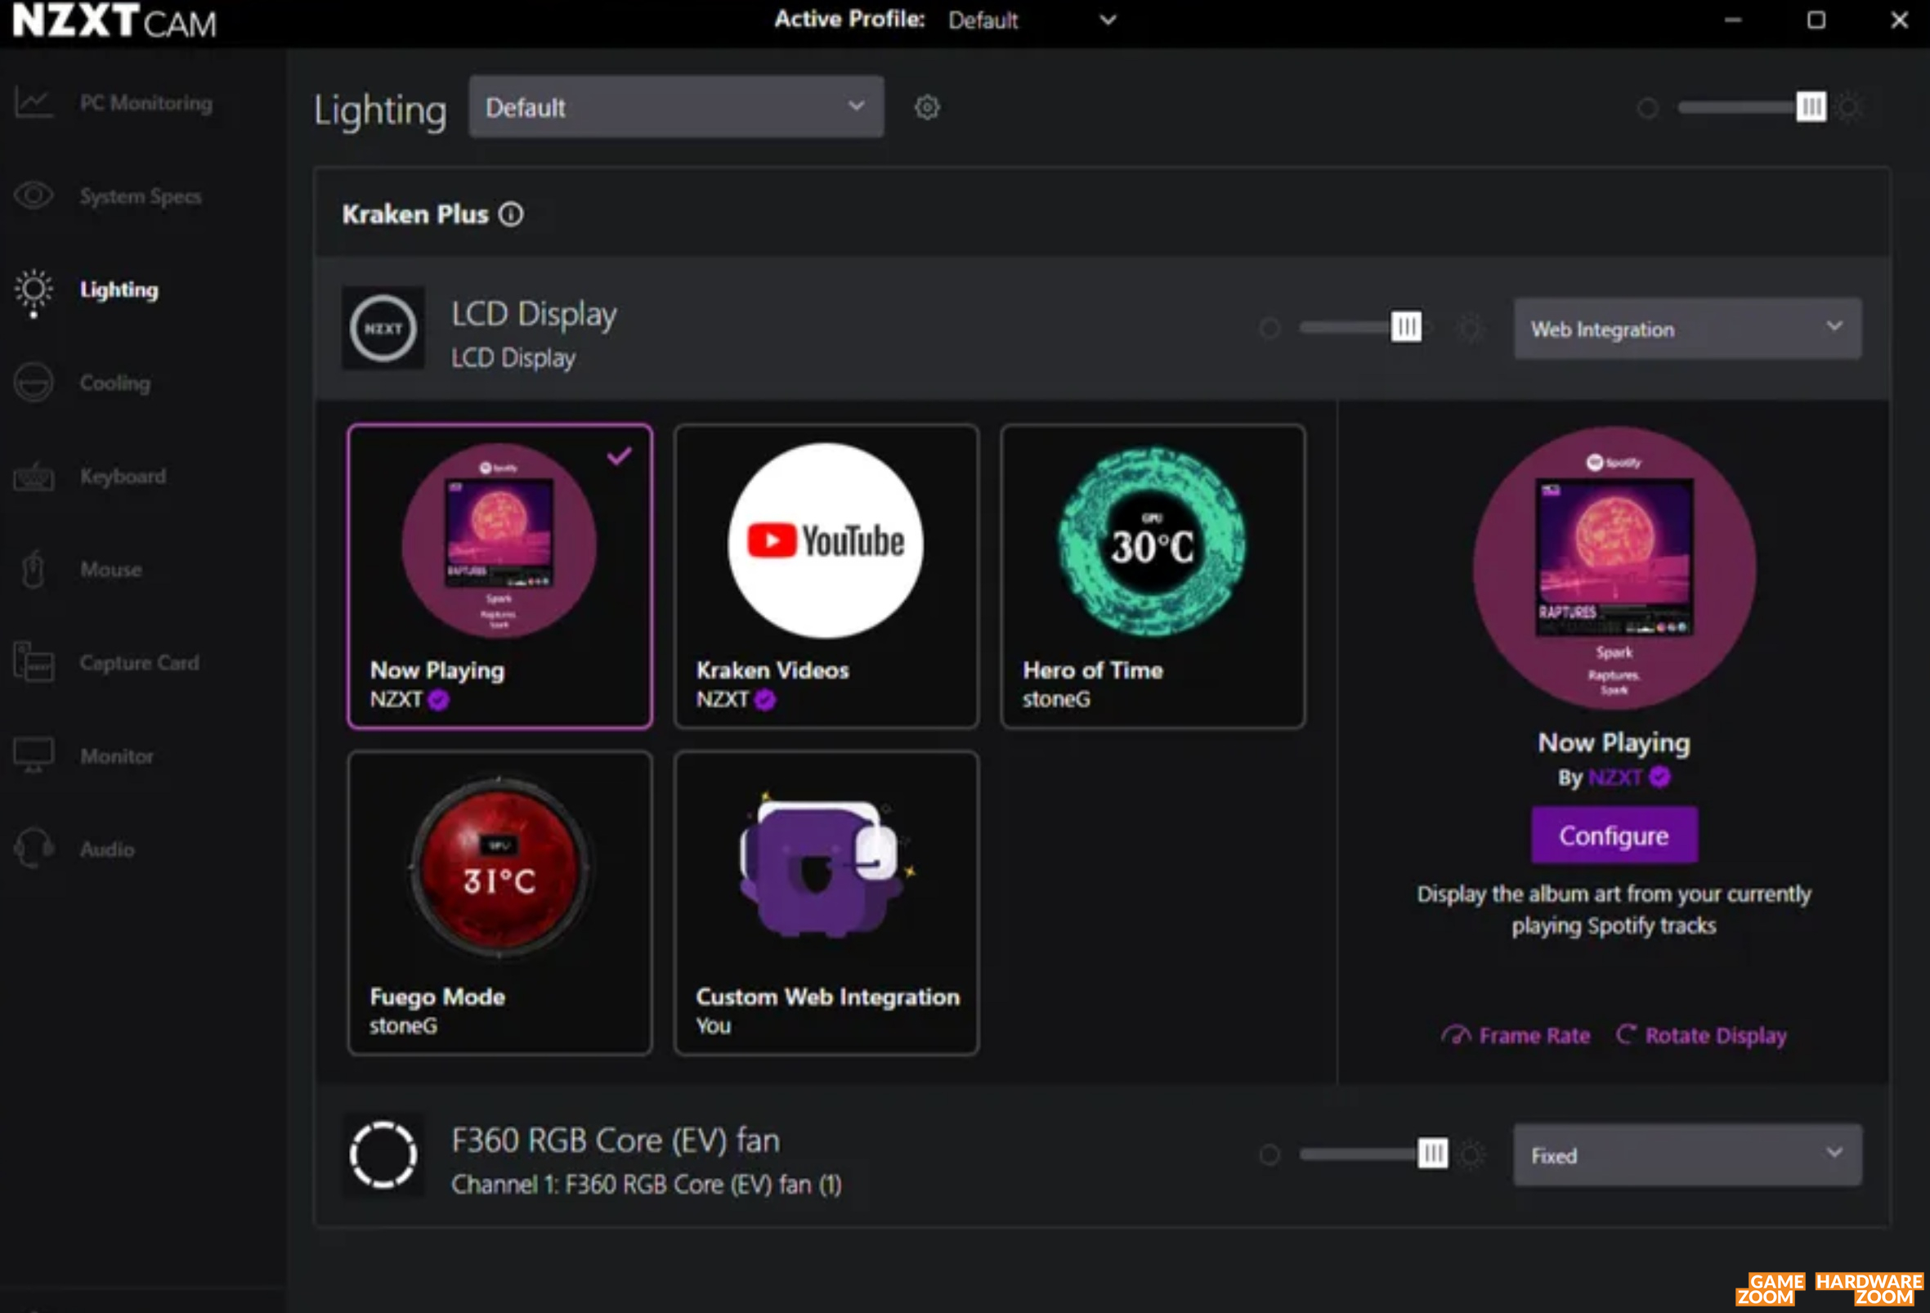Image resolution: width=1930 pixels, height=1313 pixels.
Task: Go to PC Monitoring section
Action: coord(146,103)
